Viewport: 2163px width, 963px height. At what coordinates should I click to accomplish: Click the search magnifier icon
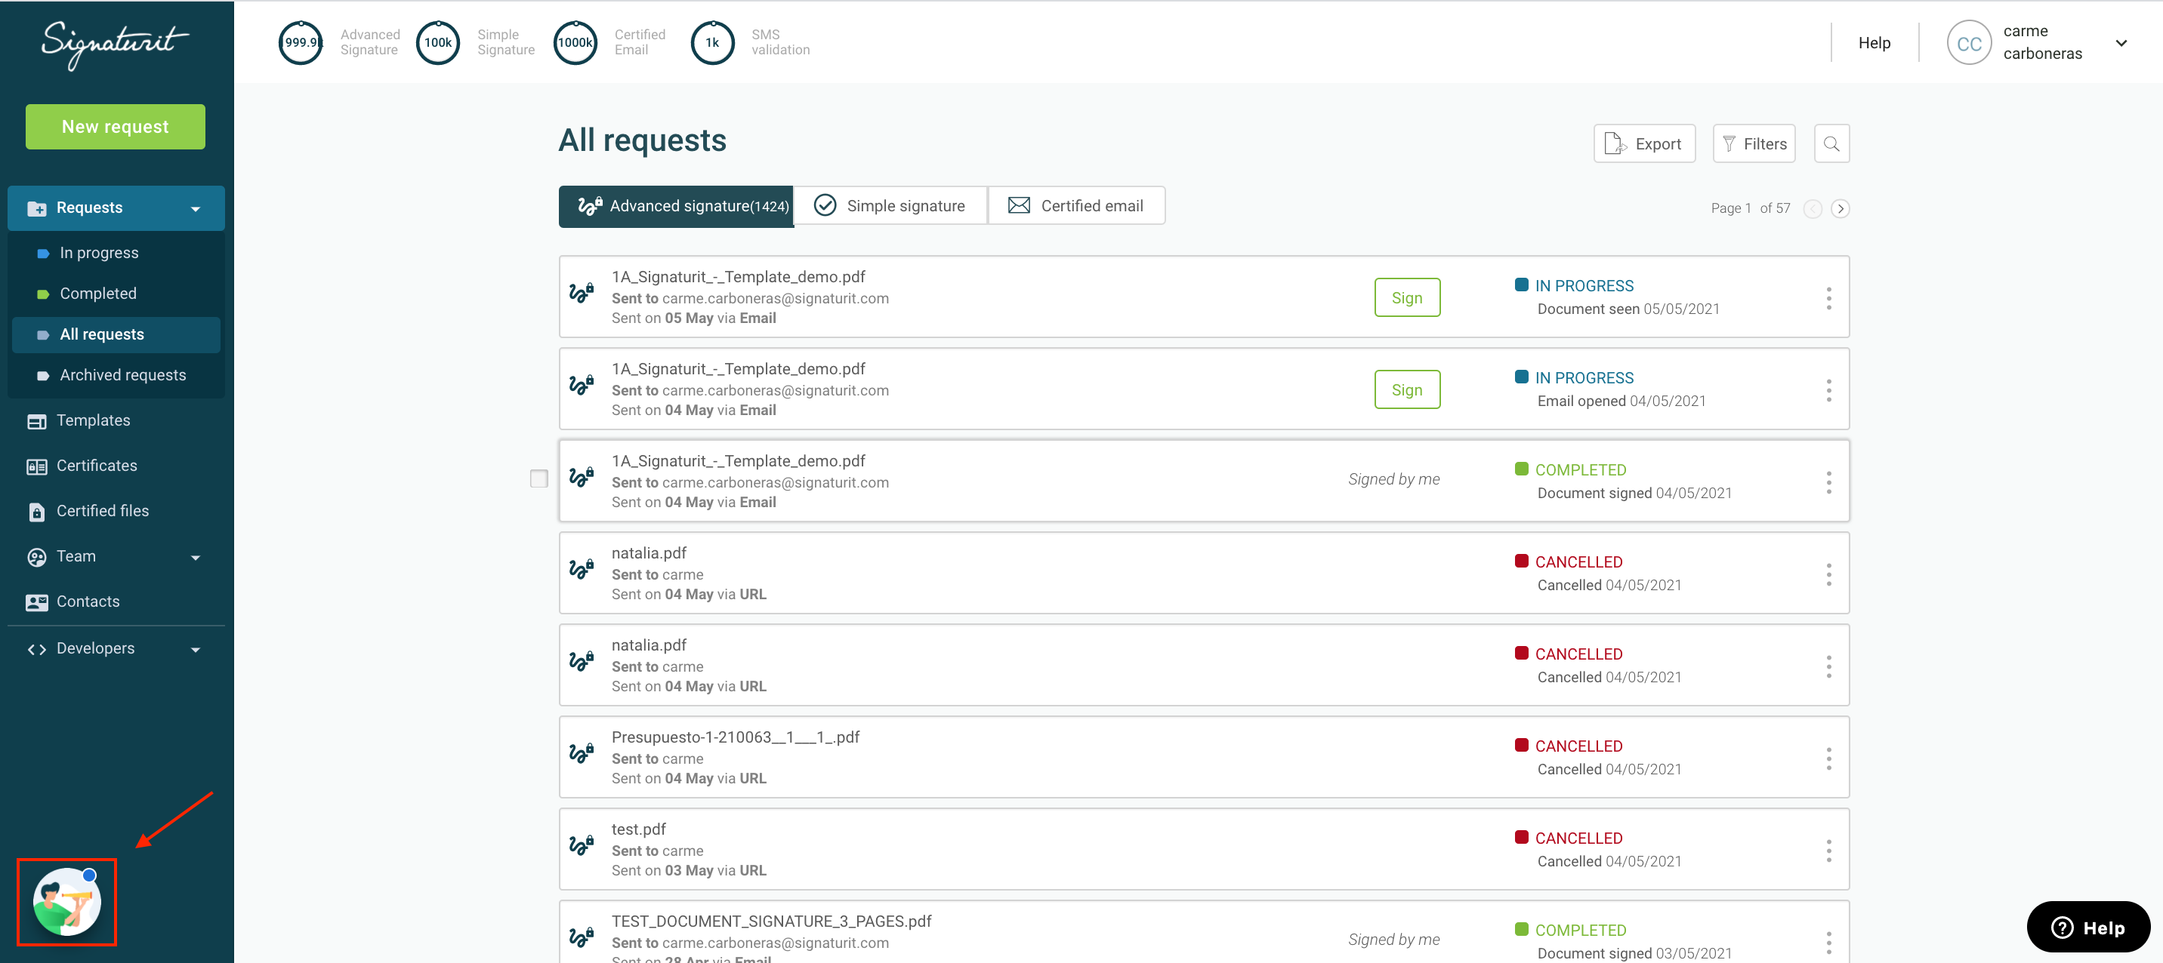coord(1831,143)
